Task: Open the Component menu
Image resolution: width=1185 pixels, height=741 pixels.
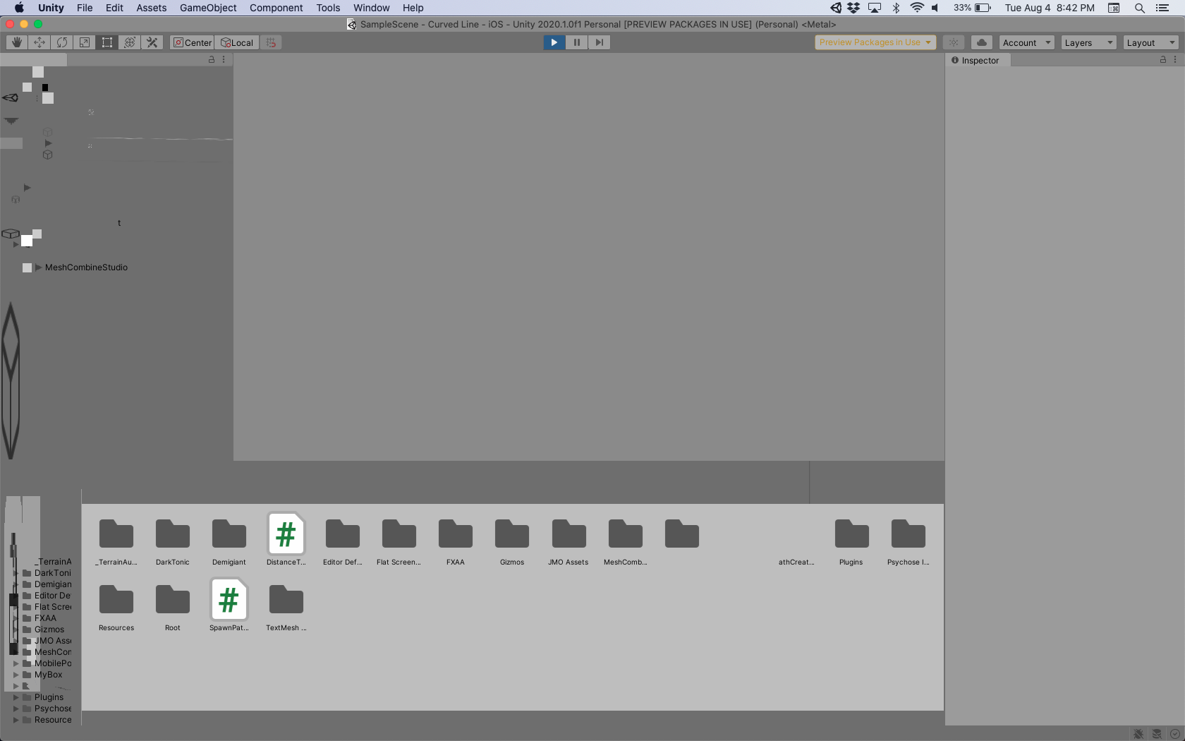Action: coord(276,8)
